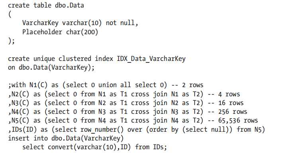Click the opening parenthesis below create table

[10, 14]
